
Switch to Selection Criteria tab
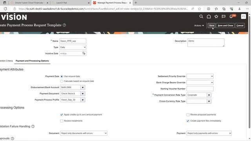tap(6, 61)
